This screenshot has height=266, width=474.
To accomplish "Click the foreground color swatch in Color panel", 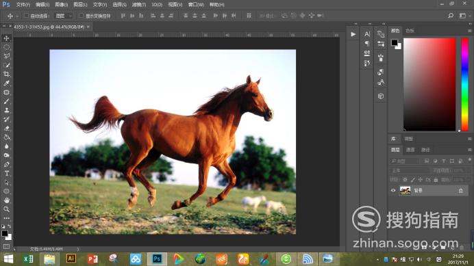I will click(x=394, y=42).
